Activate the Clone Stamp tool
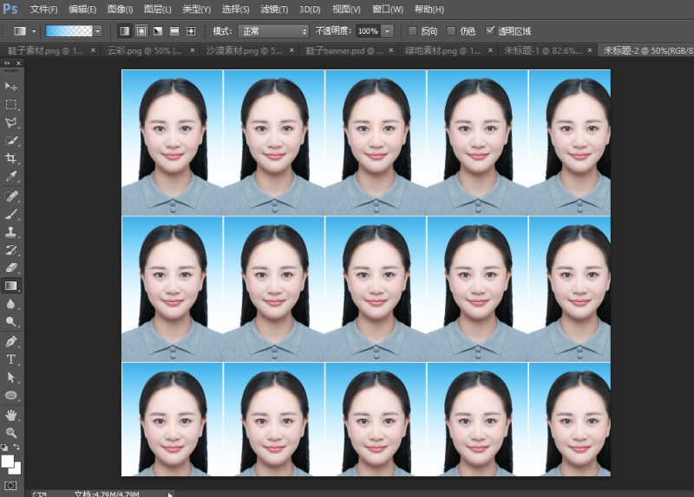 coord(11,231)
